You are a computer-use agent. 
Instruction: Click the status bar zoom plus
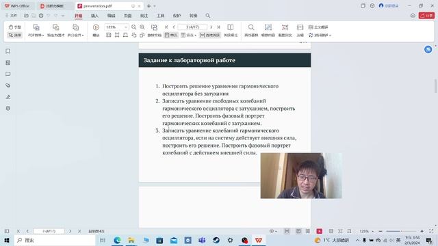(422, 231)
